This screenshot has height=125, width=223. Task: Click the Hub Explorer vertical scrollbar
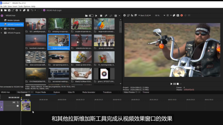tap(121, 27)
